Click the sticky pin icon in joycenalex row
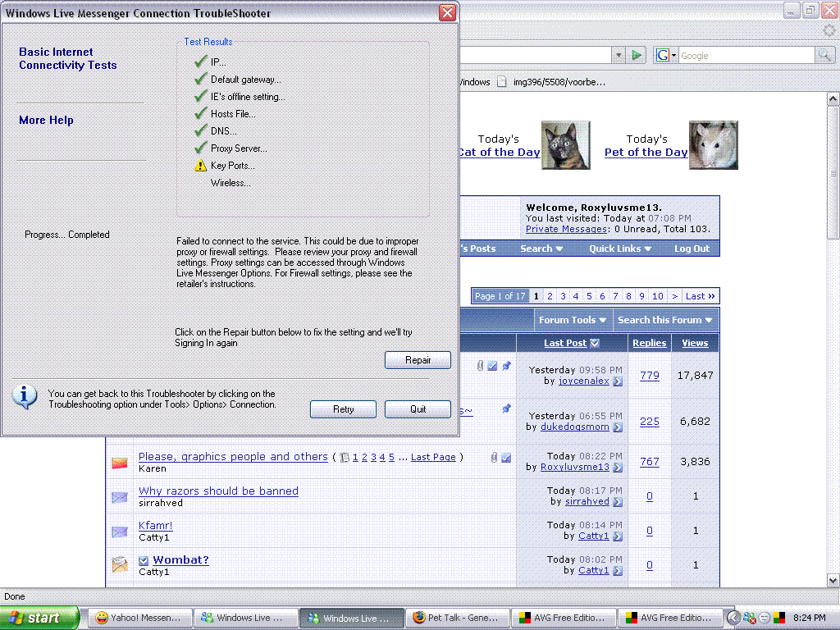Screen dimensions: 840x630 coord(506,366)
